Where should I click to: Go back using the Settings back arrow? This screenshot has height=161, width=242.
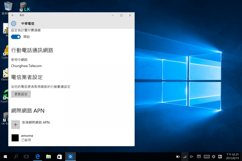click(13, 15)
